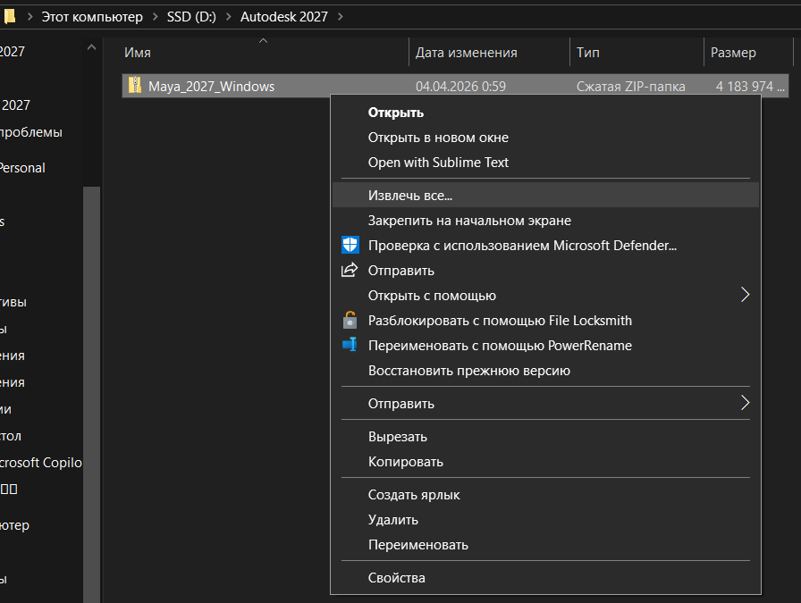The height and width of the screenshot is (603, 801).
Task: Click the date 04.04.2026 0:59
Action: 460,87
